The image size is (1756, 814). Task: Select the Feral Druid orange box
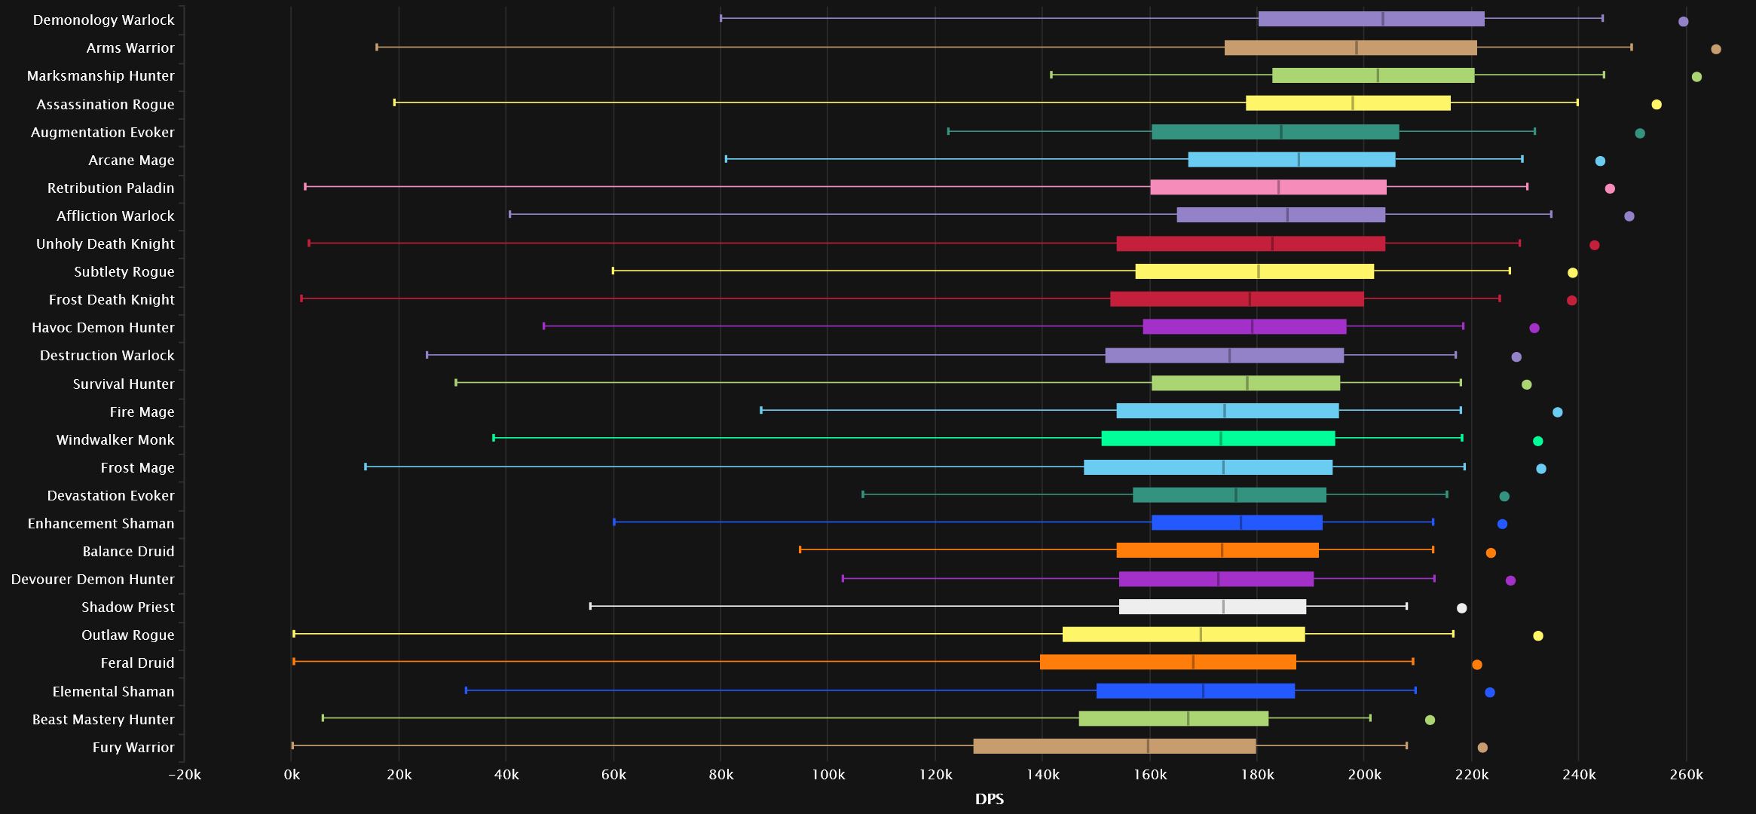click(1168, 663)
